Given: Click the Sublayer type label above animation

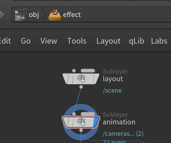Looking at the screenshot, I should point(116,115).
